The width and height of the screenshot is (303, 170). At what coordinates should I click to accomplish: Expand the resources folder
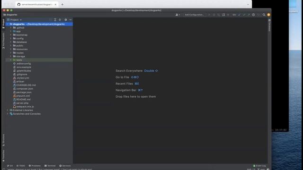coord(10,49)
